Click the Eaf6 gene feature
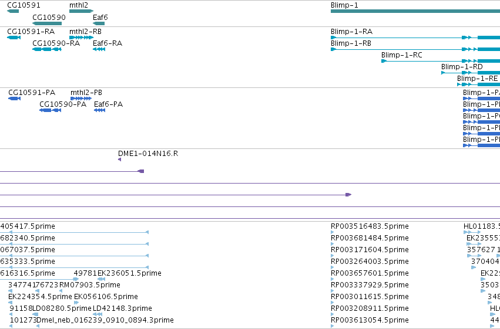Screen dimensions: 500x329 99,23
